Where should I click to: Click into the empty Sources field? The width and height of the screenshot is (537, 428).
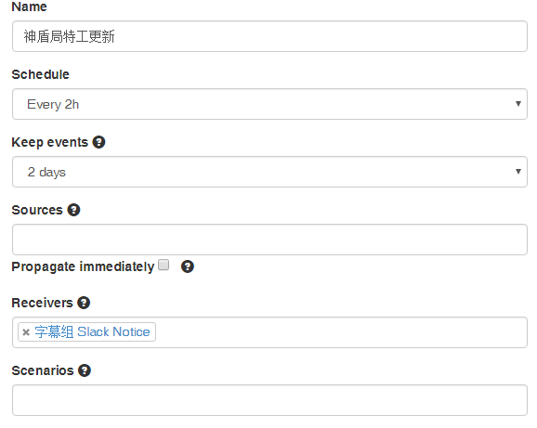[x=269, y=240]
